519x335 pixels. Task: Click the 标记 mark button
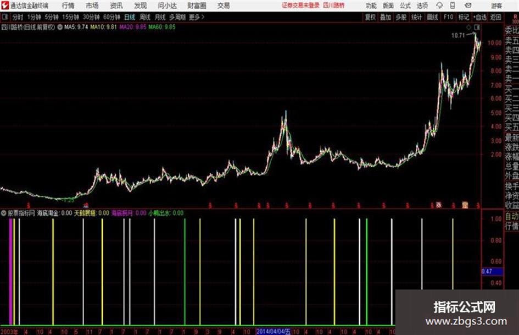click(x=464, y=17)
